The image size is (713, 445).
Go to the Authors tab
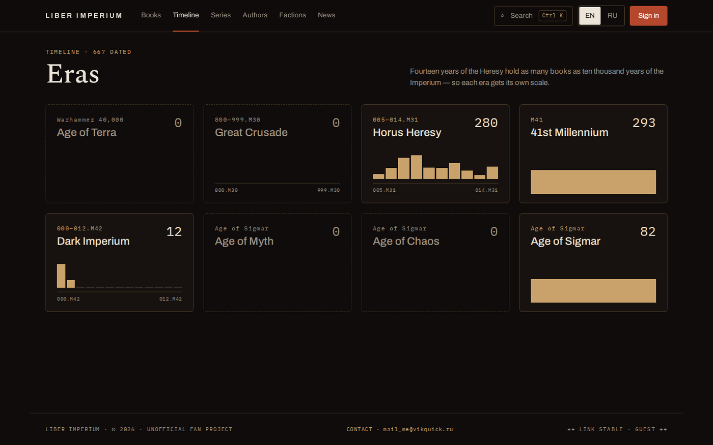tap(255, 15)
